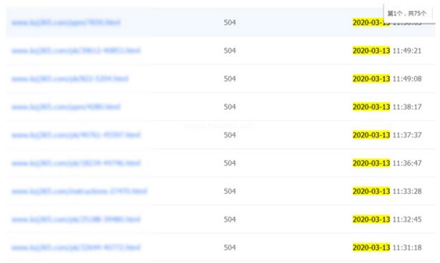Open the URL link in the 11:32:45 row
The width and height of the screenshot is (440, 263).
75,220
